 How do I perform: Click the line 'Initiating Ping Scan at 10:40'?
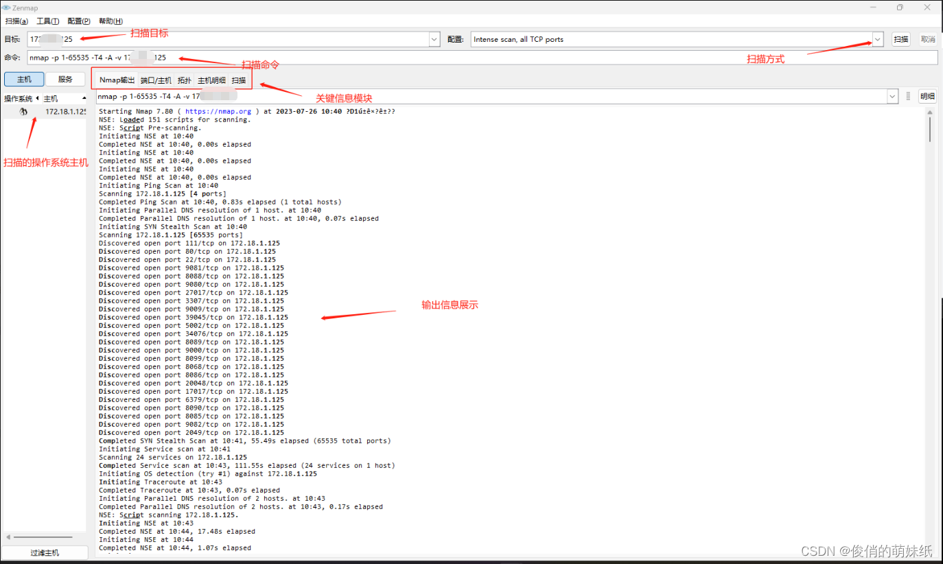click(159, 185)
